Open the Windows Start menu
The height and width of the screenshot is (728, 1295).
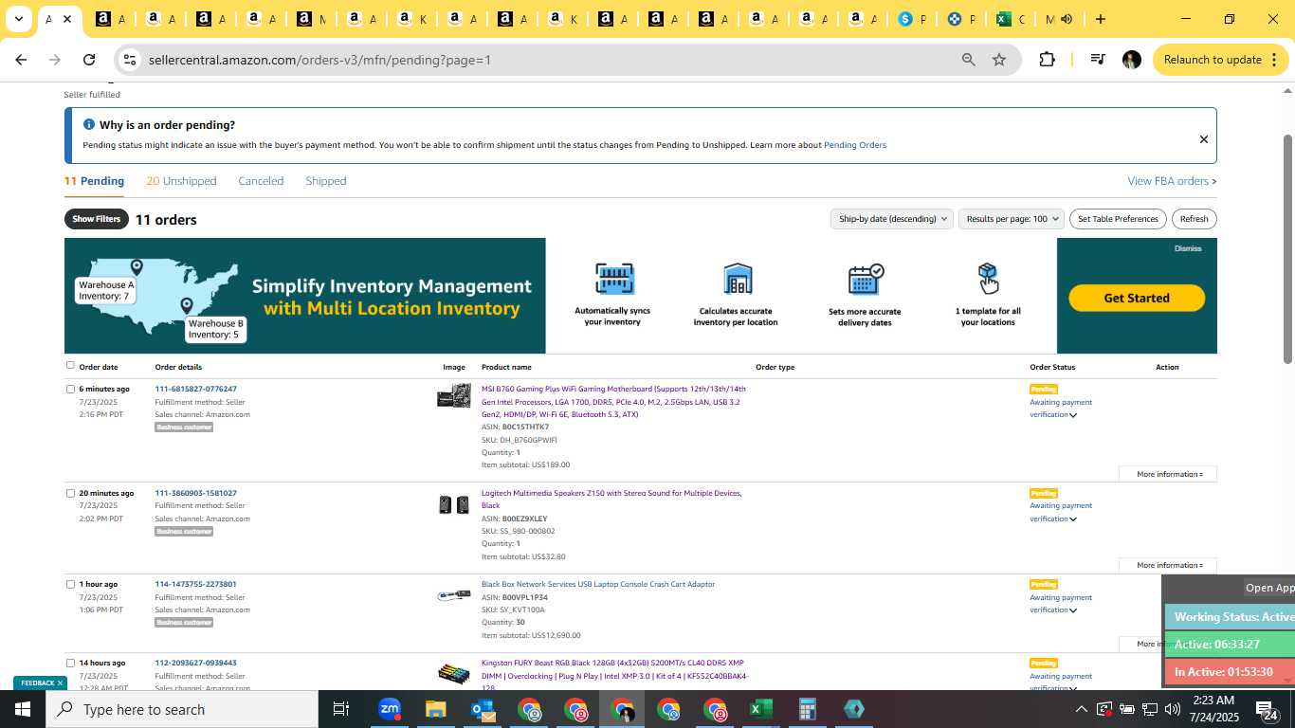point(23,709)
